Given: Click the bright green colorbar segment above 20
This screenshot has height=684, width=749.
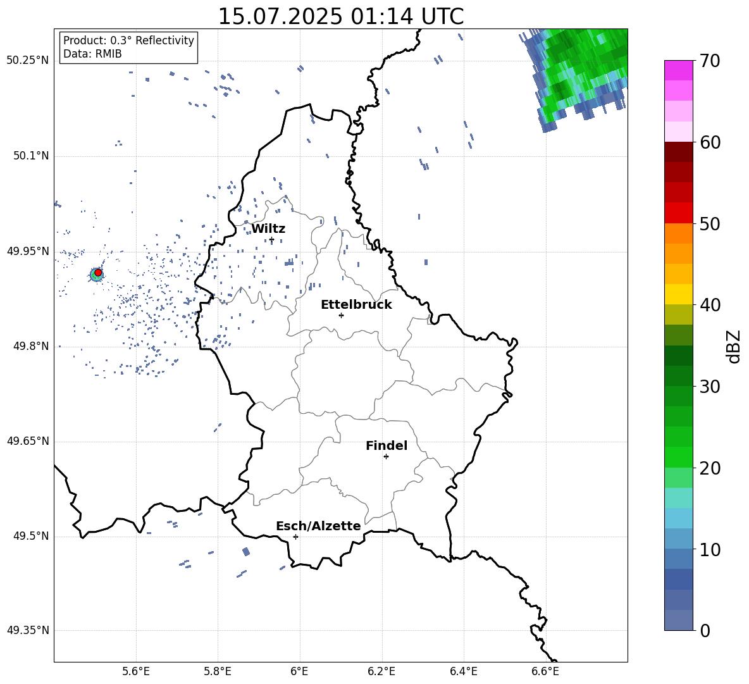Looking at the screenshot, I should click(679, 457).
